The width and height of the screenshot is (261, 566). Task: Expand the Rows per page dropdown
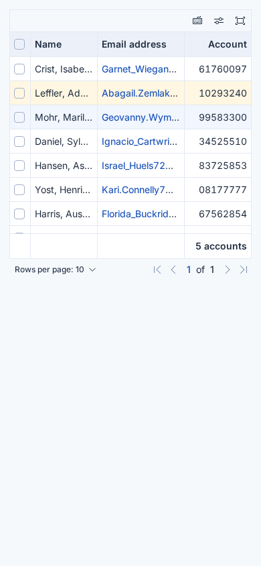(x=56, y=270)
